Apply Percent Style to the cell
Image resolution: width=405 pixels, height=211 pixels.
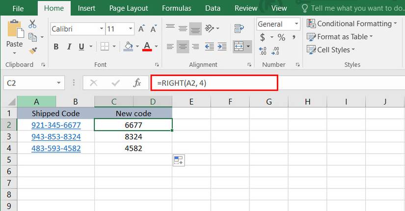281,37
